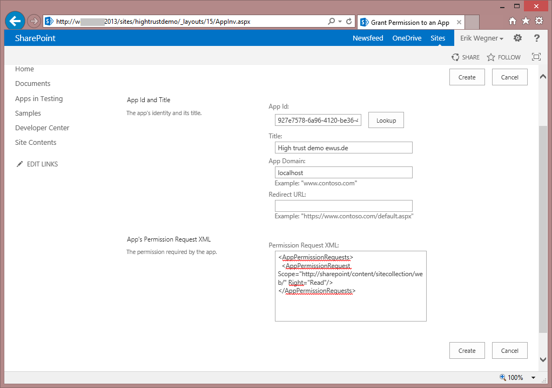Expand the address bar search dropdown arrow
Screen dimensions: 552x388
pyautogui.click(x=340, y=22)
